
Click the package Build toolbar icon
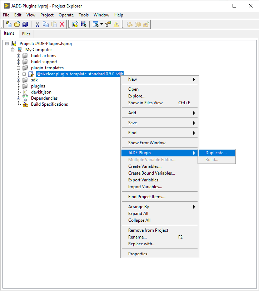tap(138, 24)
